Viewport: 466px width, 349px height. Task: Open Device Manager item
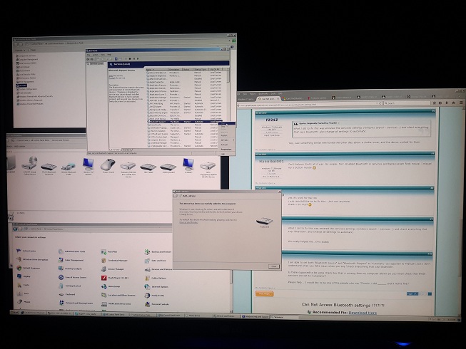click(113, 269)
